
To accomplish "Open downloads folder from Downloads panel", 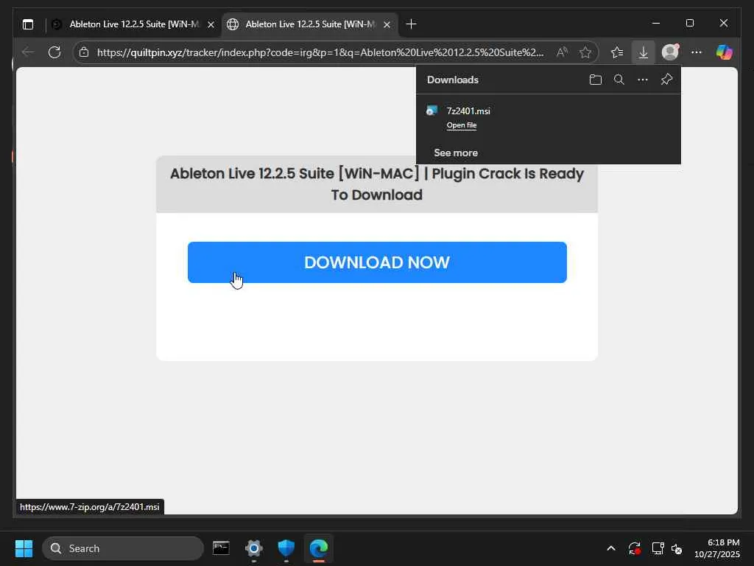I will (595, 80).
